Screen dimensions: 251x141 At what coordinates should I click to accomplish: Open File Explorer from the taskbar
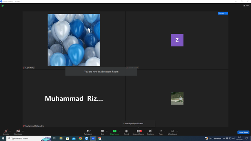(x=61, y=138)
